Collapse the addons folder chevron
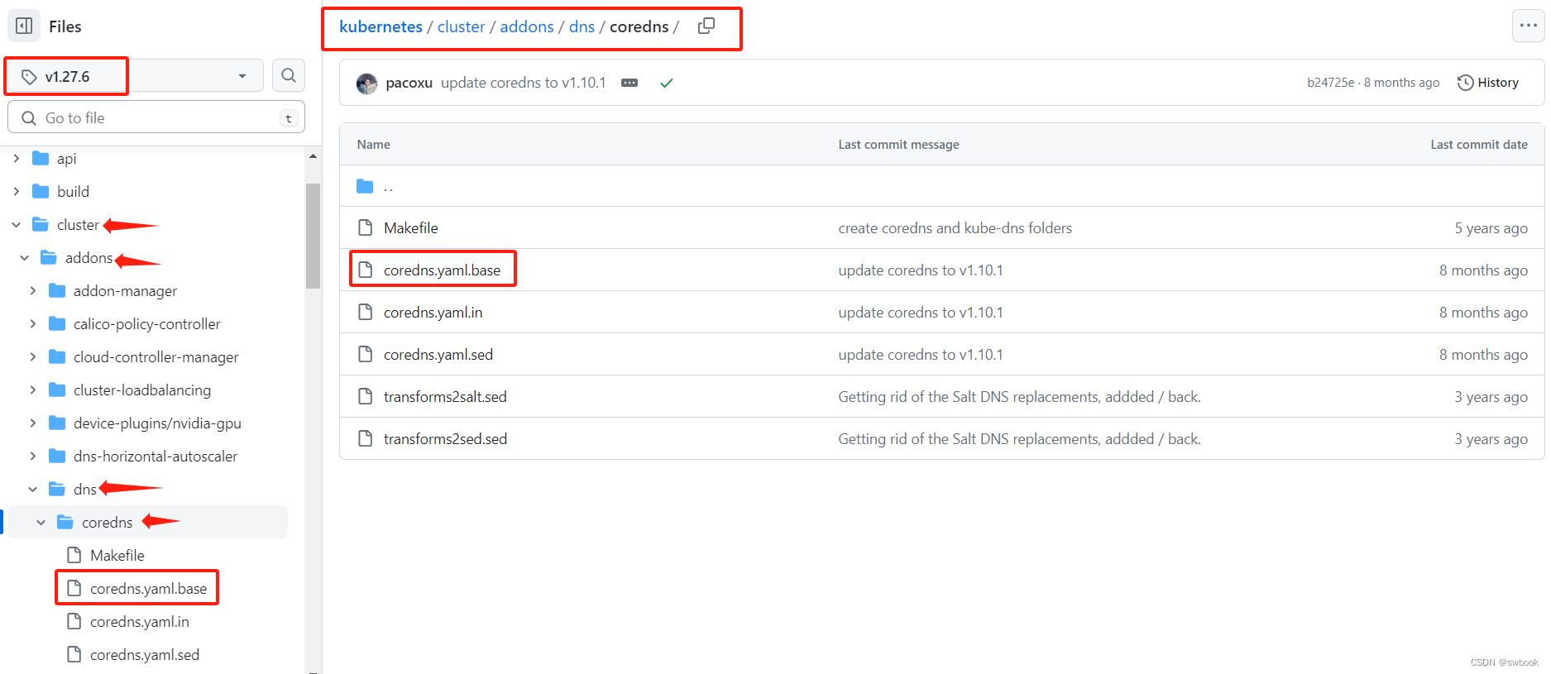1551x674 pixels. pos(24,257)
